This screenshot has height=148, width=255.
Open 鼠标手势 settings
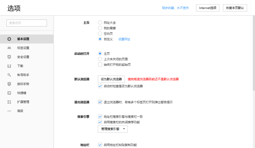(x=27, y=84)
